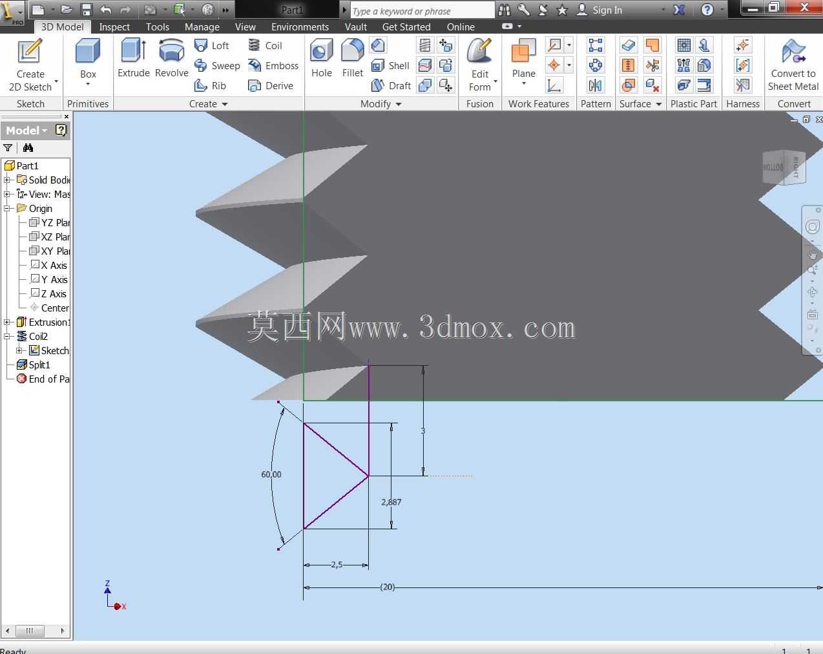The width and height of the screenshot is (823, 654).
Task: Open the Surface panel dropdown
Action: pos(658,104)
